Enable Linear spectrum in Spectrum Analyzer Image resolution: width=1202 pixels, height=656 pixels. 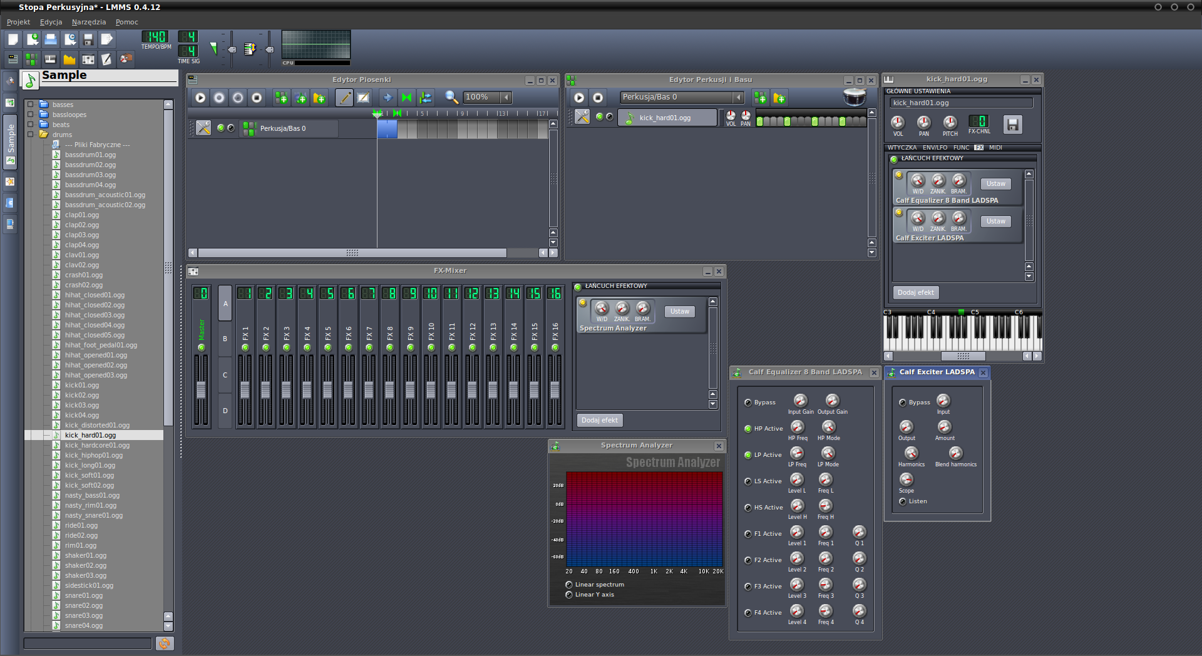coord(569,585)
